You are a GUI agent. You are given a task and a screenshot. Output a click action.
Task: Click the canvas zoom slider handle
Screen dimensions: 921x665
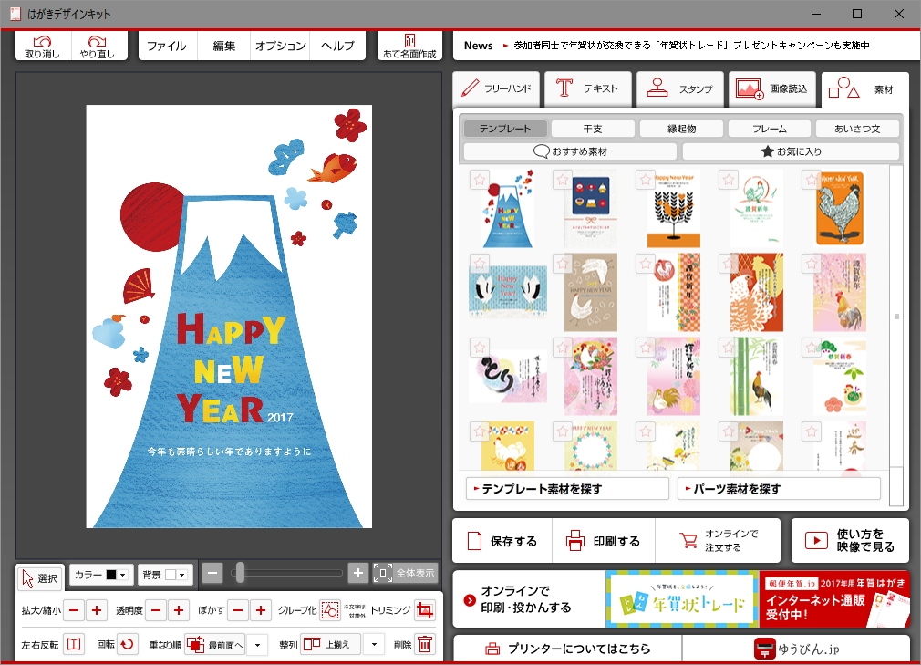click(x=240, y=573)
